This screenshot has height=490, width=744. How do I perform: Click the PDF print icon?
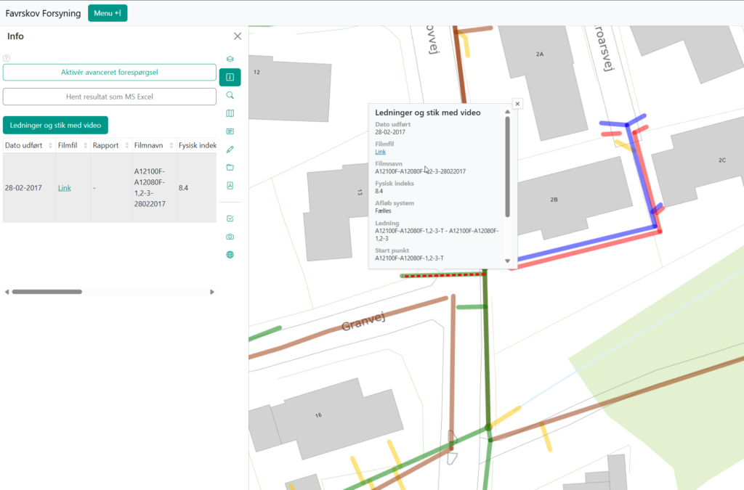[x=230, y=186]
